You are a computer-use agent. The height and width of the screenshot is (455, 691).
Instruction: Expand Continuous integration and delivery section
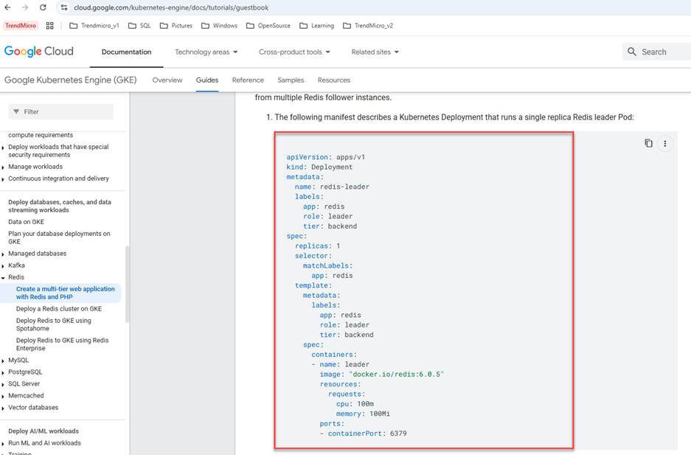click(58, 178)
